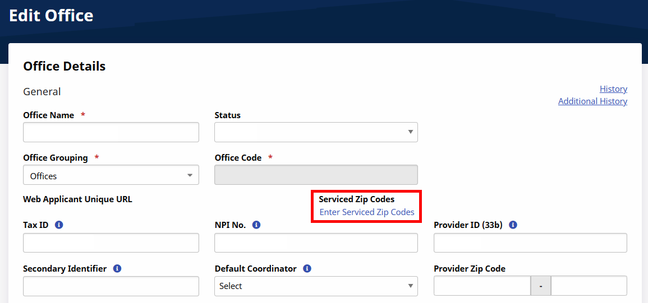Click the Provider ID (33b) text box

(530, 243)
